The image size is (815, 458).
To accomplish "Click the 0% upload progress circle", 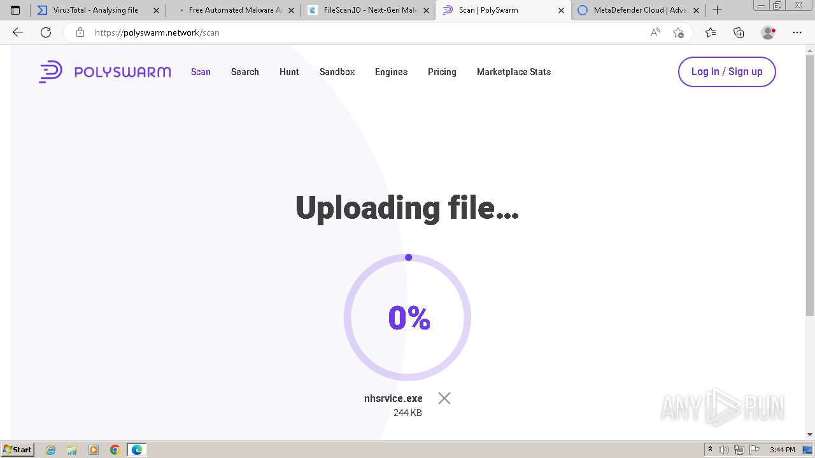I will click(407, 317).
